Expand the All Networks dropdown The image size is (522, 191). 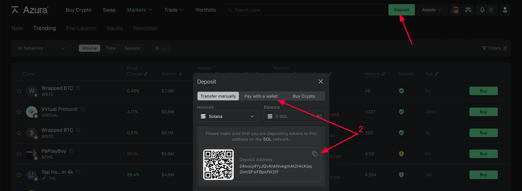click(41, 48)
